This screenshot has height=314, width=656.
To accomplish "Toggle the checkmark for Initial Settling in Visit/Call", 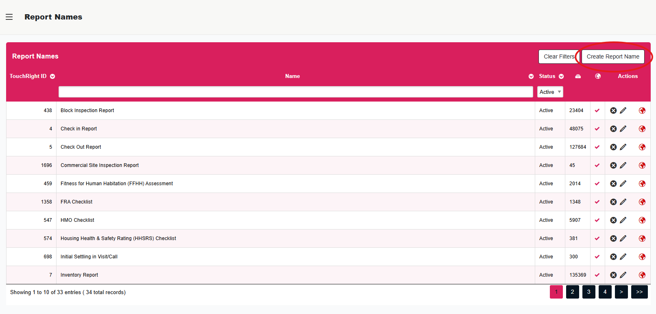I will click(x=597, y=257).
